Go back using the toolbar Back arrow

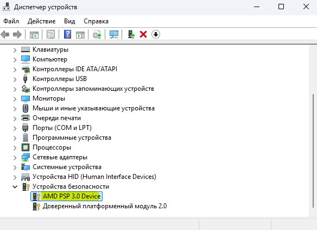coord(5,34)
